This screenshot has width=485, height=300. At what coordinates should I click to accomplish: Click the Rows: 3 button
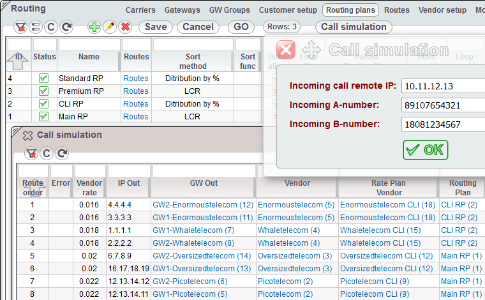click(x=282, y=27)
